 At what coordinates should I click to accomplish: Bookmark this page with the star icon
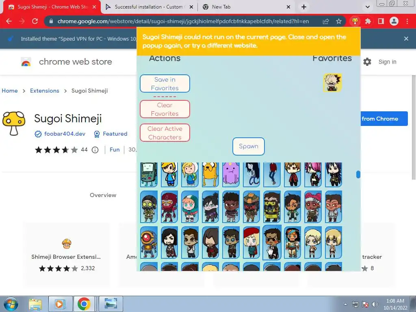339,21
